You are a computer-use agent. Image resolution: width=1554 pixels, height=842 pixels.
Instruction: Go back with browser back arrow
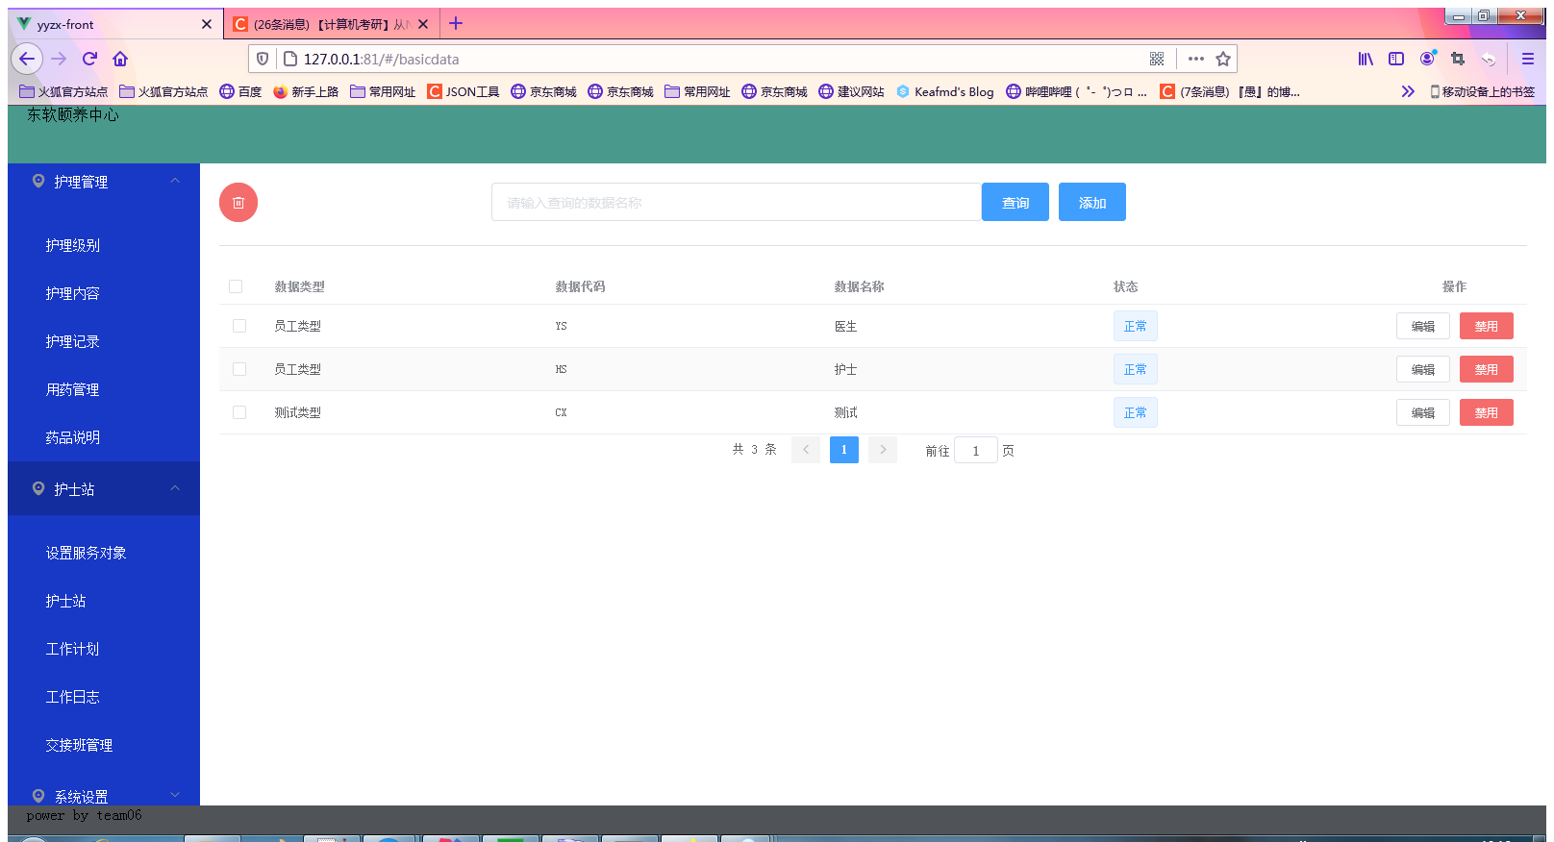(x=27, y=59)
